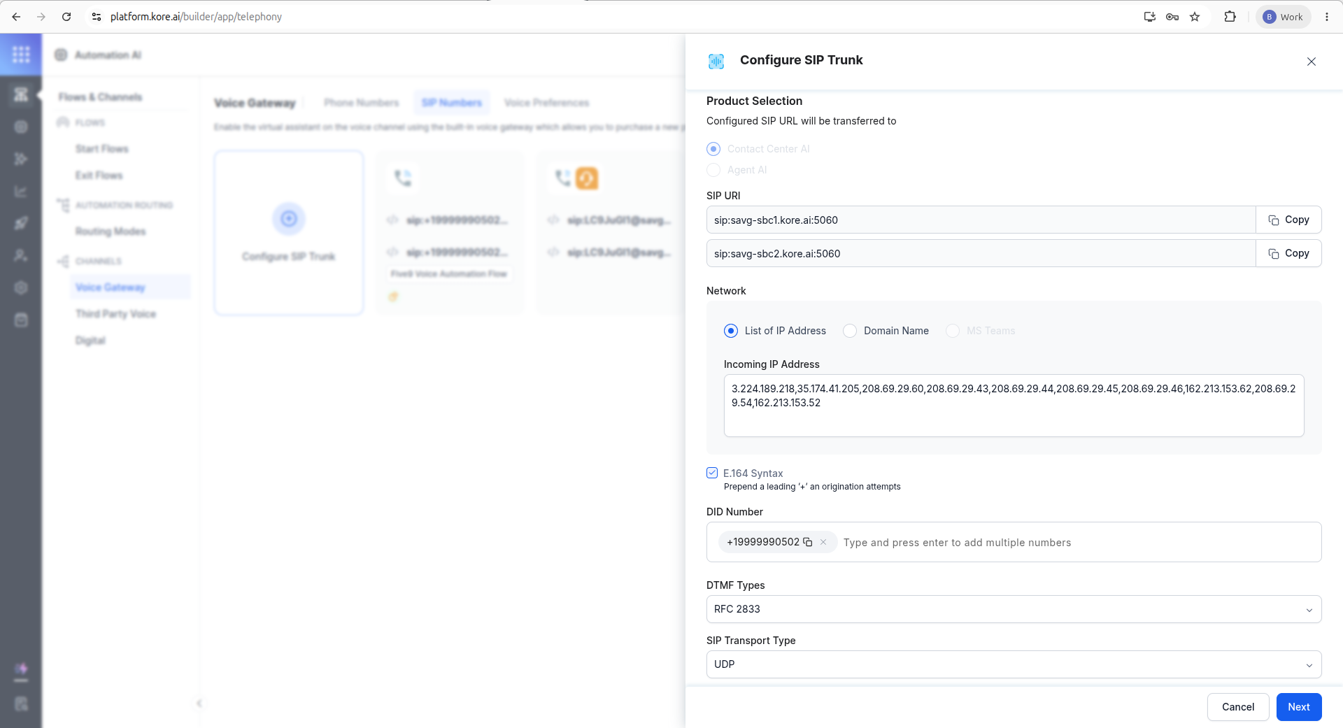Open Chrome three-dot menu
The height and width of the screenshot is (728, 1343).
tap(1327, 17)
